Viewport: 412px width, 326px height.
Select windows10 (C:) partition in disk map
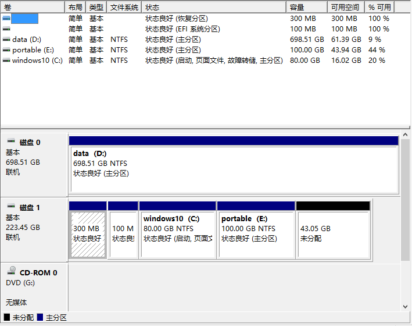[x=177, y=234]
